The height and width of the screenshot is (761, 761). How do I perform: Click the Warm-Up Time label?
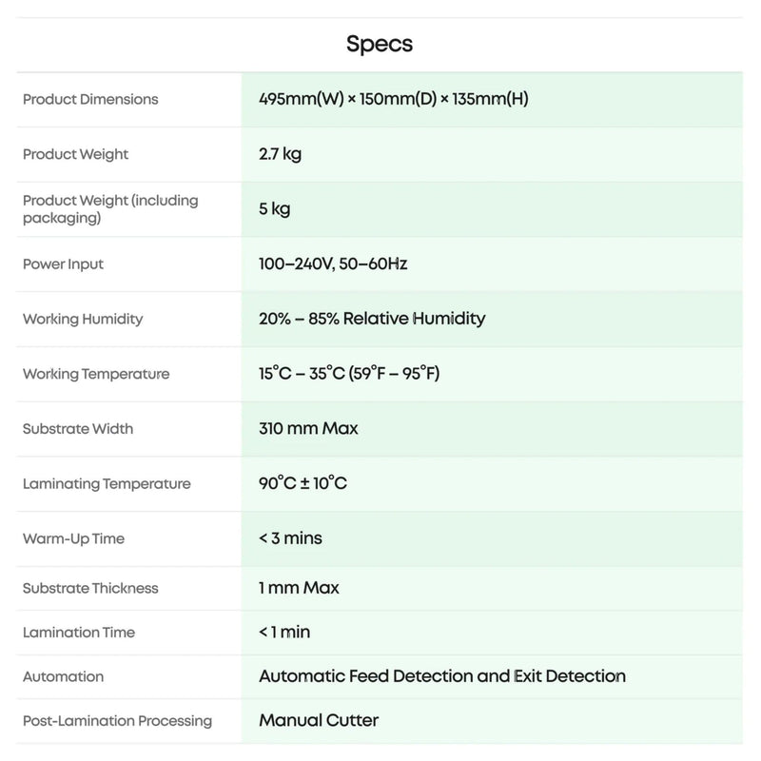coord(73,538)
